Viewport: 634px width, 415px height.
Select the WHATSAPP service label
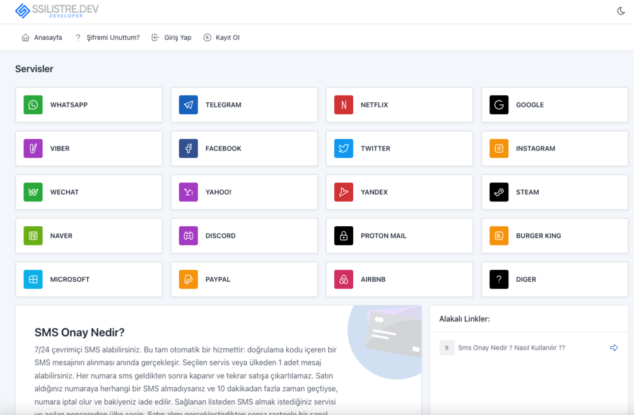tap(69, 105)
